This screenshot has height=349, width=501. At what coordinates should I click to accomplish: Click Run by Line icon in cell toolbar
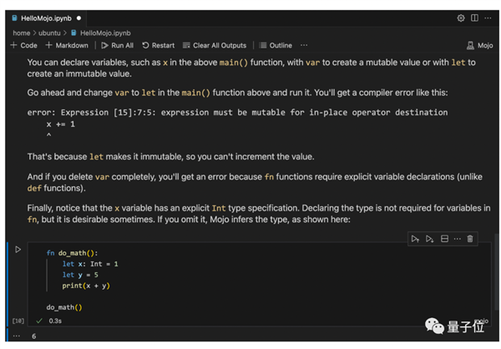[x=415, y=239]
